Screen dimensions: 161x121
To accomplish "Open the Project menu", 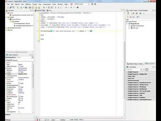I will click(x=35, y=4).
